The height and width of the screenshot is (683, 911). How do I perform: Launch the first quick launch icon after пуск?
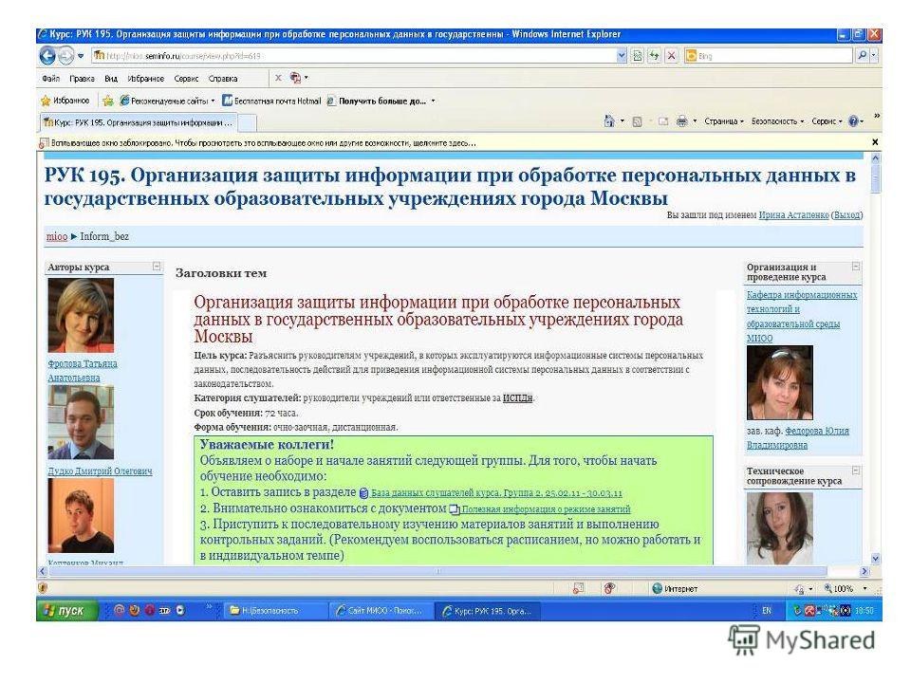tap(120, 610)
